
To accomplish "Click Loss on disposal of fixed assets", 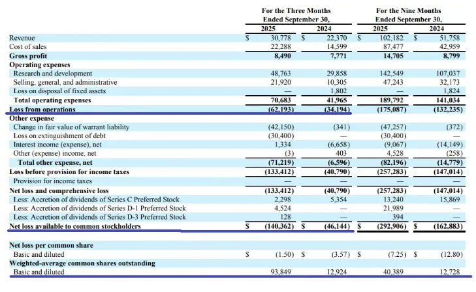I will pyautogui.click(x=59, y=91).
